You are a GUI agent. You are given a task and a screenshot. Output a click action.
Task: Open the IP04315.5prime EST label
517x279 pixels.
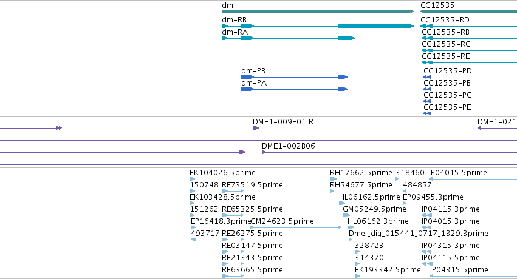click(459, 271)
